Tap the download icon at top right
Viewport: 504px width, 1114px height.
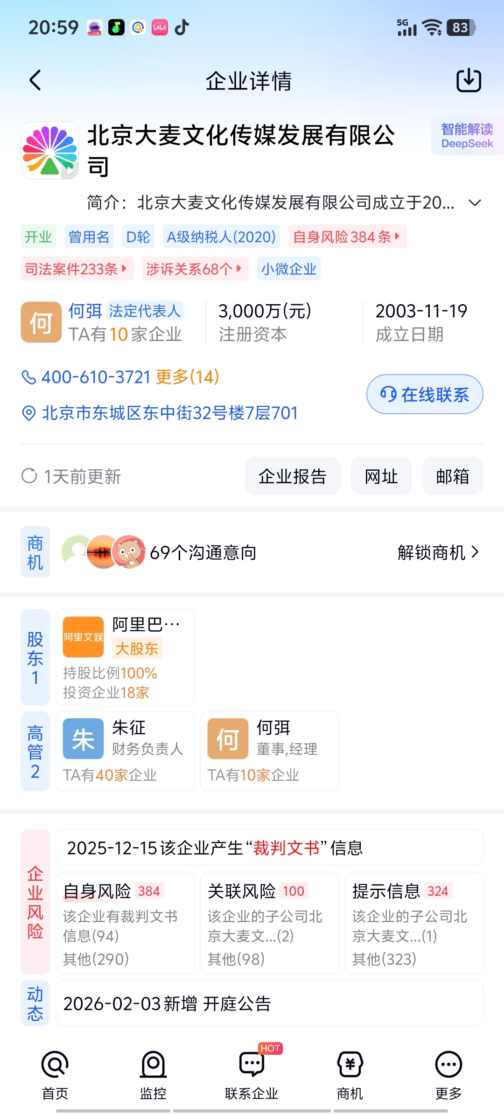coord(469,80)
